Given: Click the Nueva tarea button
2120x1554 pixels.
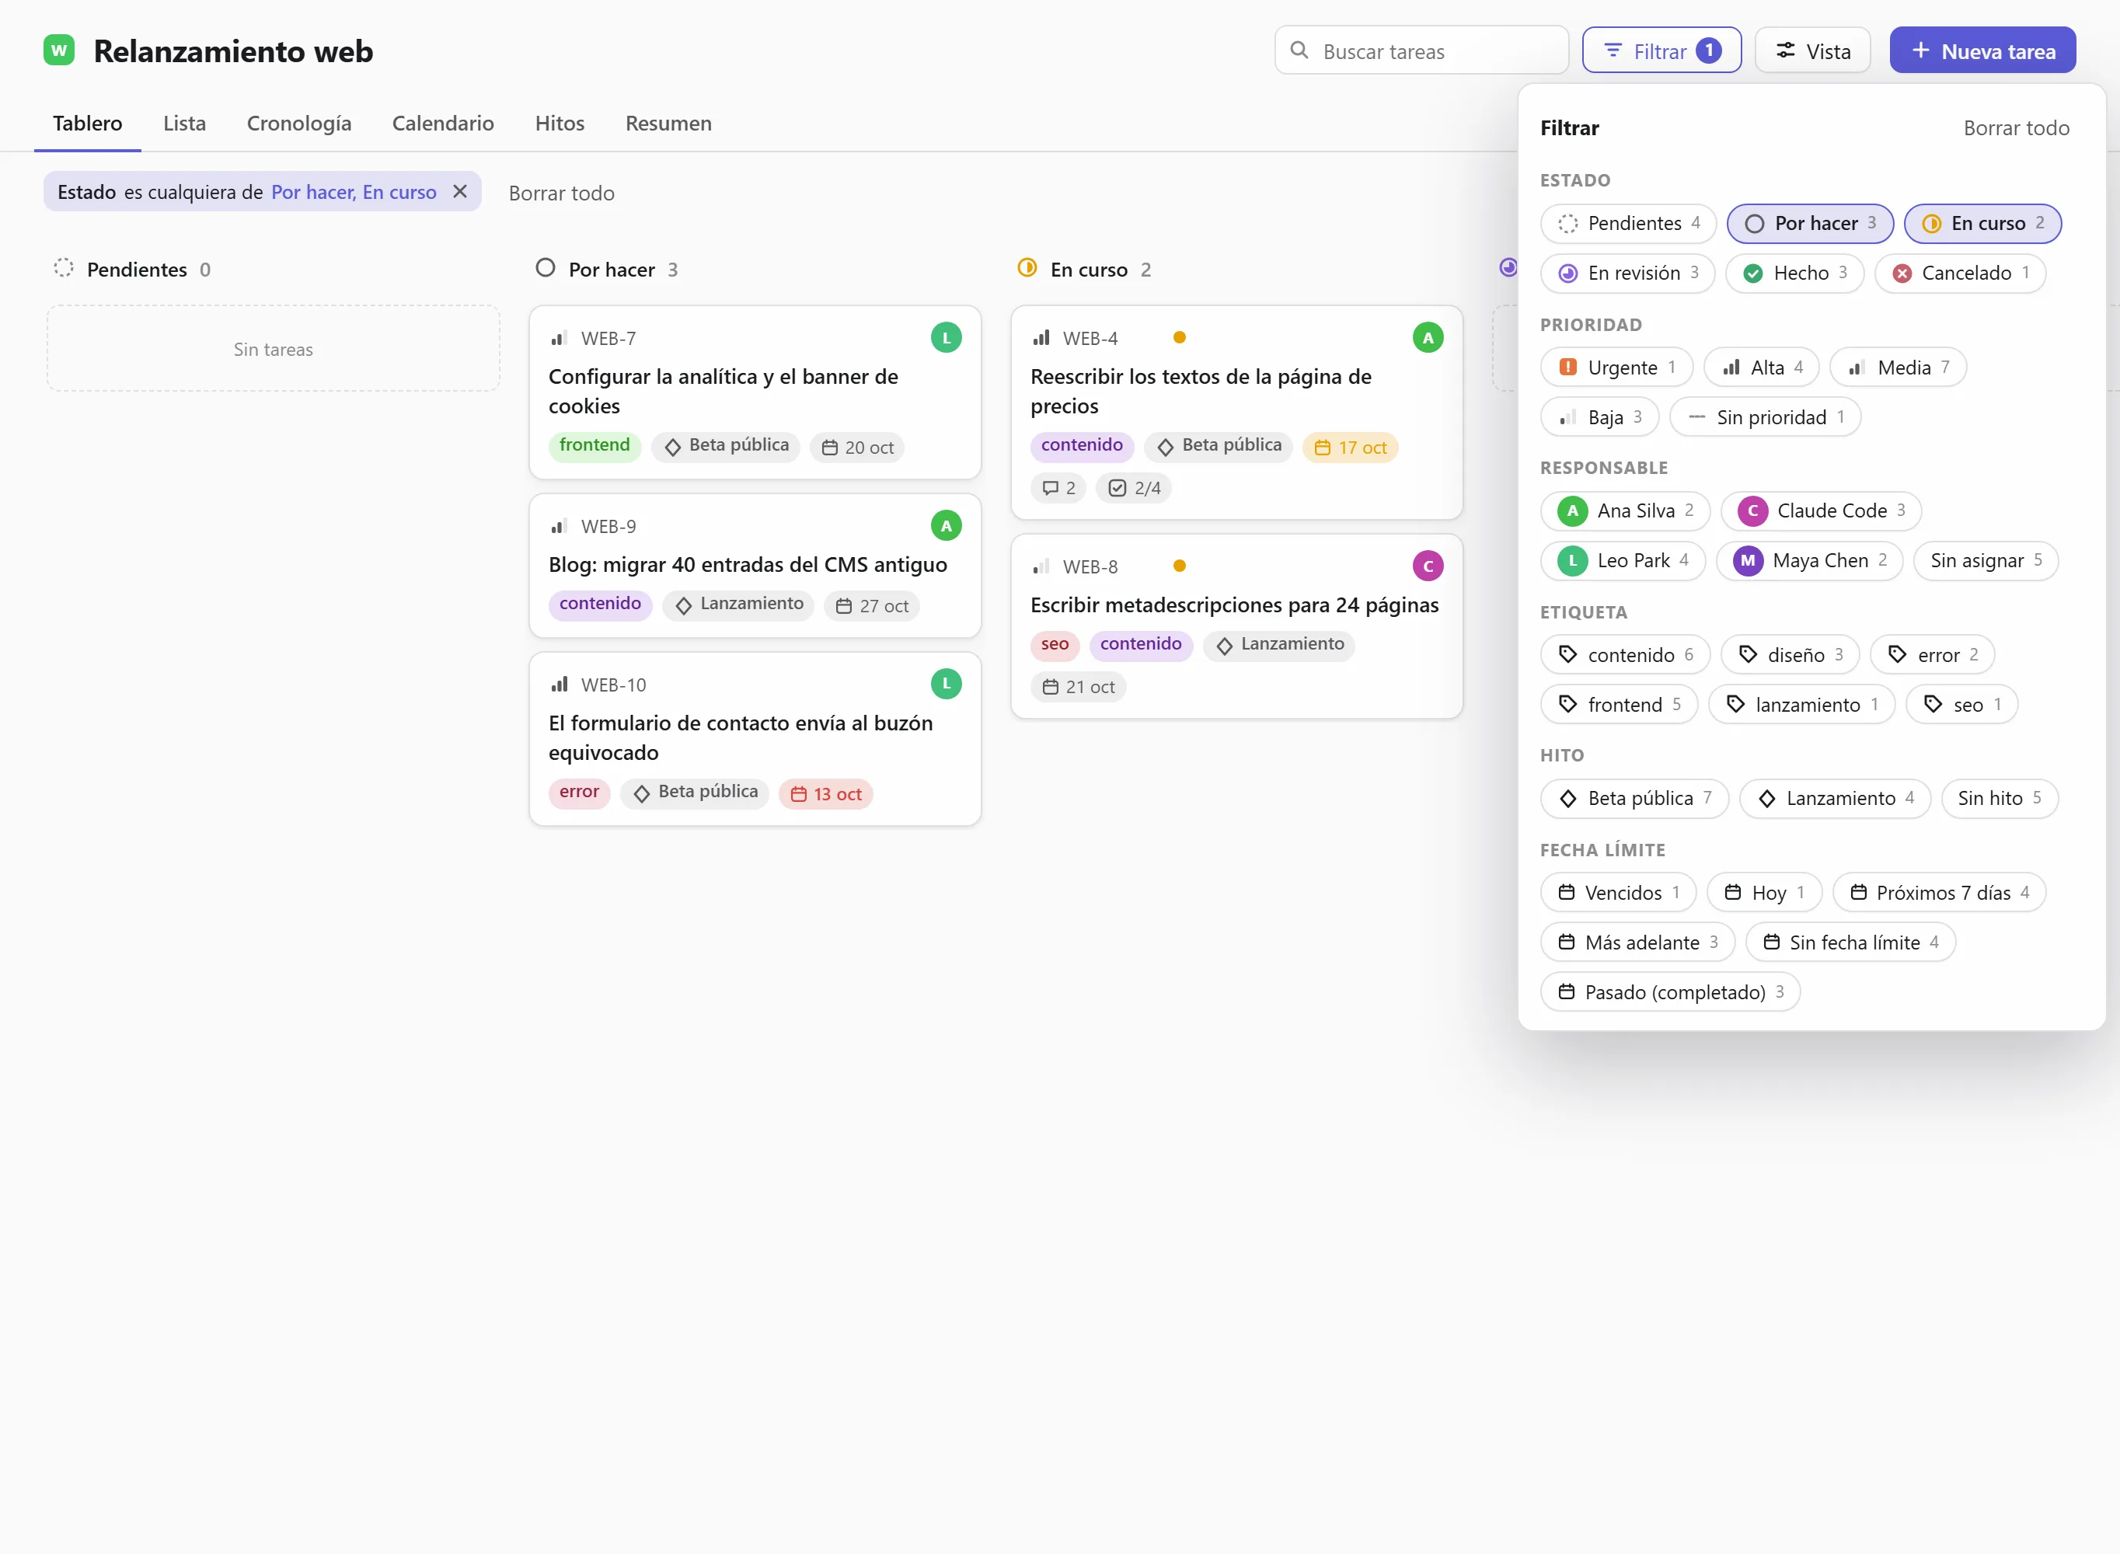Looking at the screenshot, I should pyautogui.click(x=1982, y=51).
